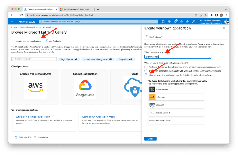The image size is (238, 155).
Task: Choose the Taskize Connect suggested application
Action: (176, 113)
